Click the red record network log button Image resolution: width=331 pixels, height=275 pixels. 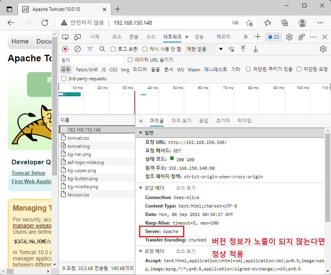[x=65, y=49]
